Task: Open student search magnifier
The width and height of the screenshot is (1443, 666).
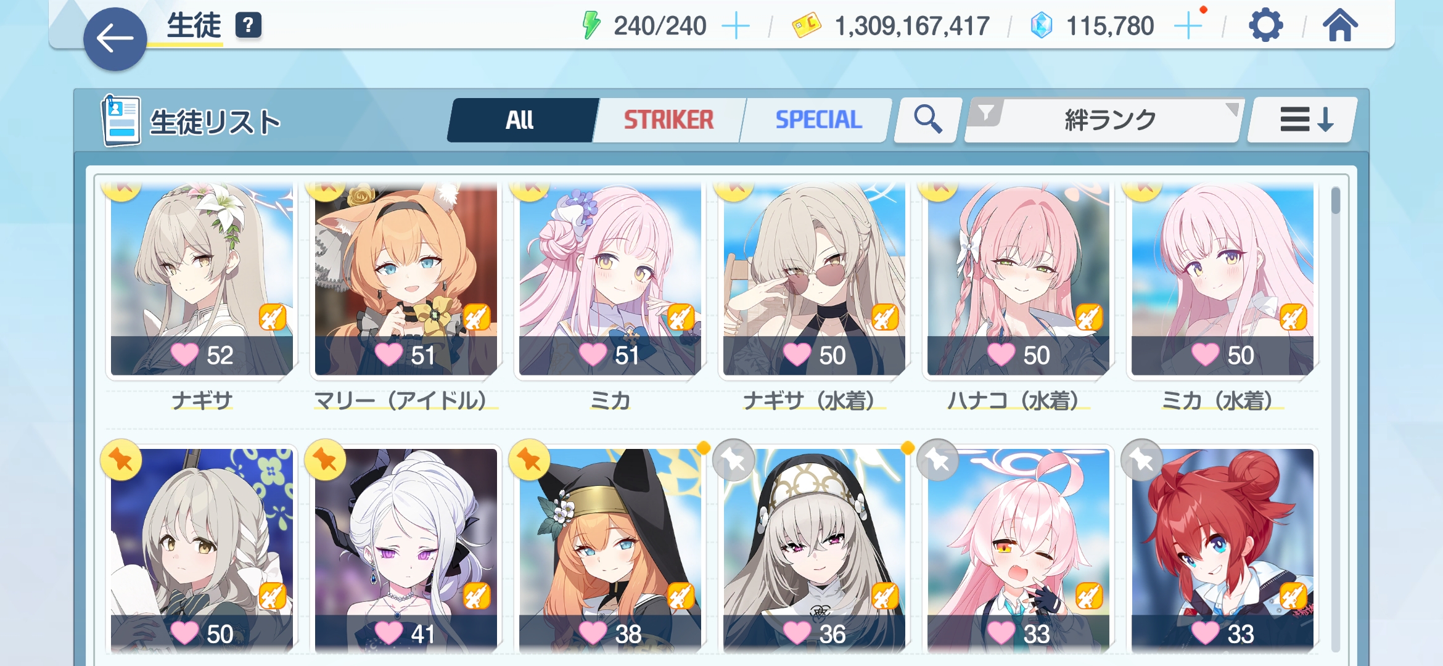Action: point(927,120)
